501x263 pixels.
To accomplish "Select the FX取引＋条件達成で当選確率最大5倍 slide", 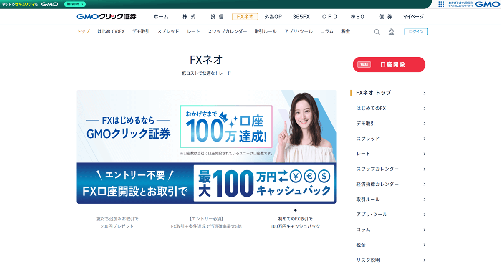I will click(x=206, y=223).
